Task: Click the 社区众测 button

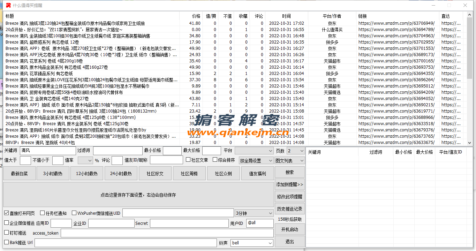Action: 223,173
